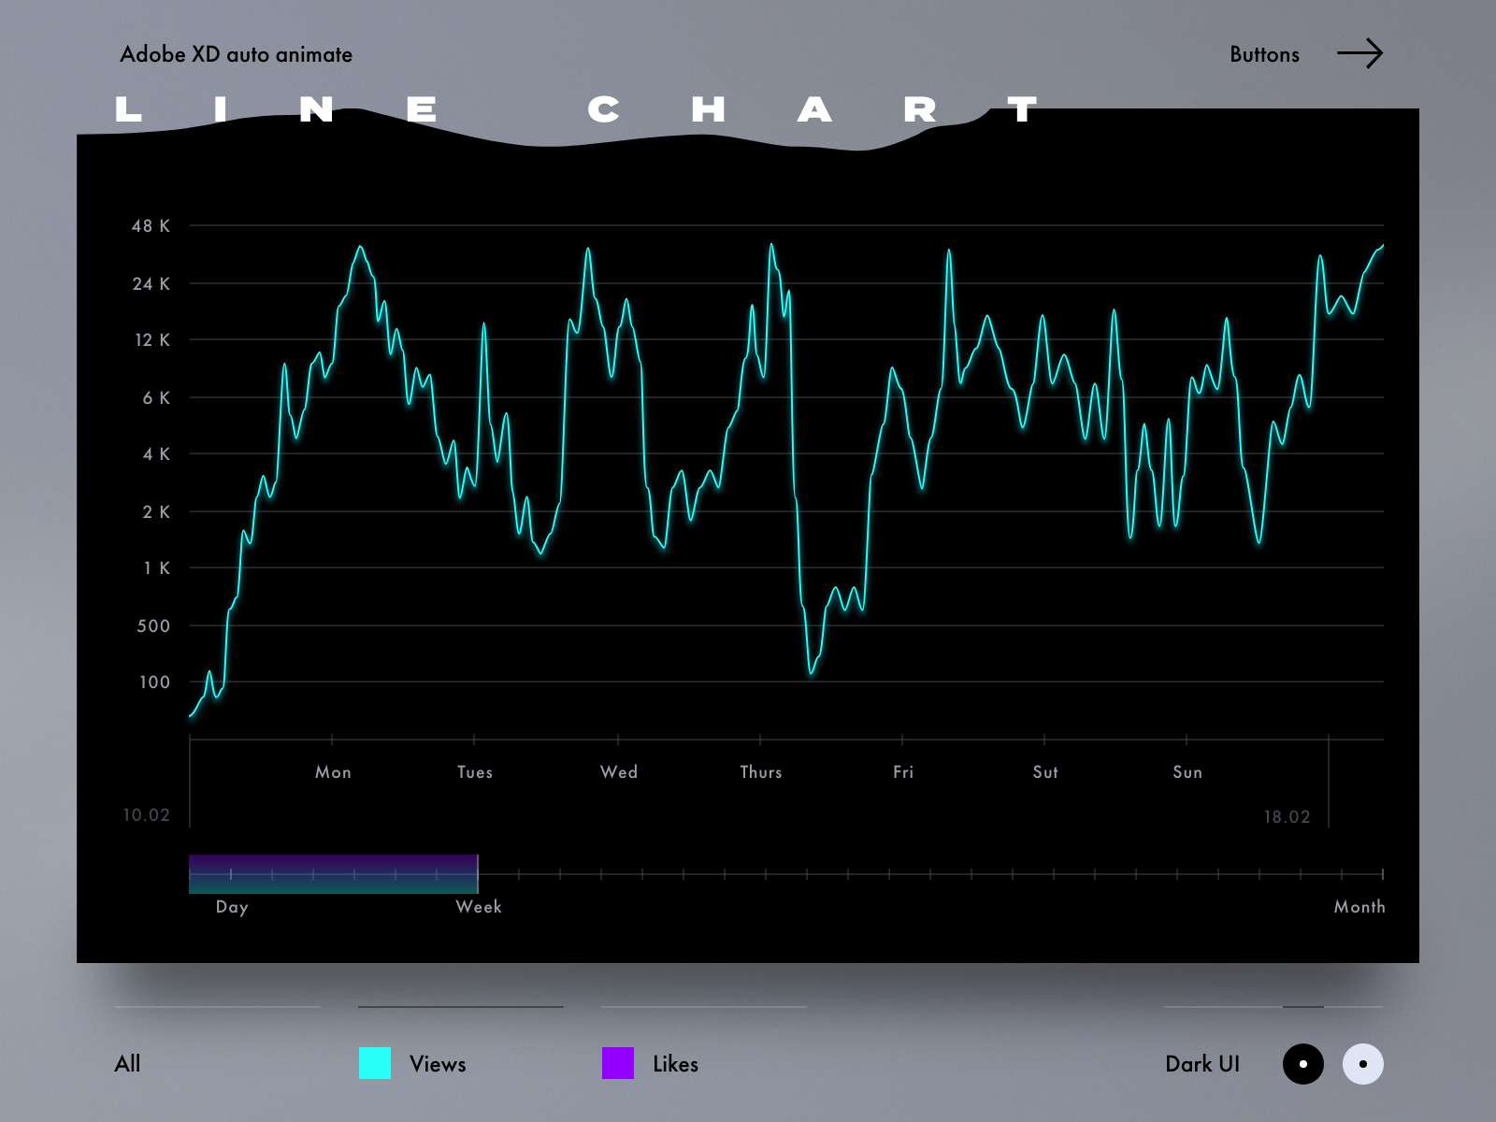Viewport: 1496px width, 1122px height.
Task: Click the glowing line chart peak above Mon
Action: pos(361,248)
